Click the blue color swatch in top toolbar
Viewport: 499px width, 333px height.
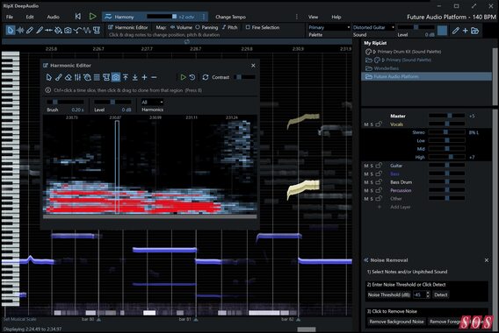[442, 31]
